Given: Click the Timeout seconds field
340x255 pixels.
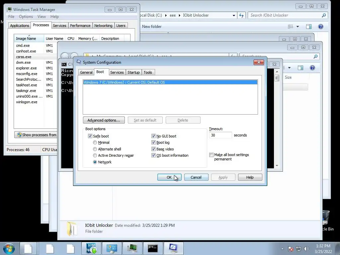Looking at the screenshot, I should [x=220, y=135].
